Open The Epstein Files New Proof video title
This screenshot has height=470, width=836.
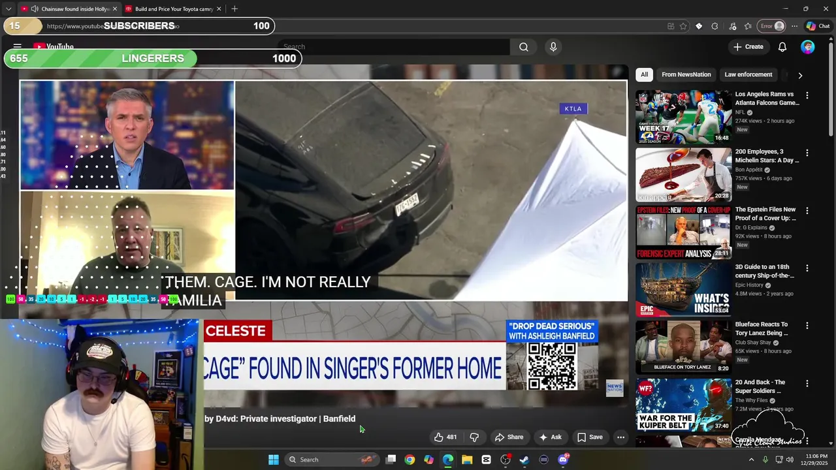click(765, 214)
